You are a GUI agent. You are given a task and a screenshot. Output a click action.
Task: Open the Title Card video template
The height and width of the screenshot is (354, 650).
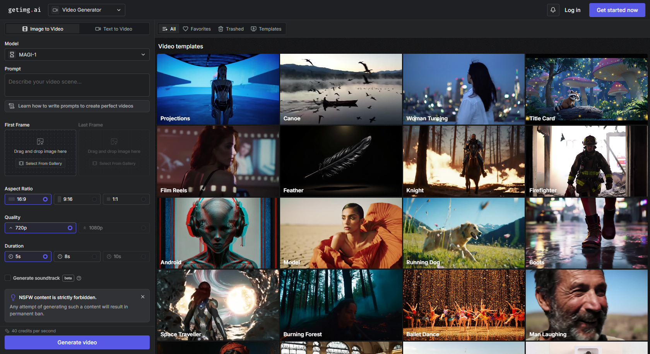pos(587,89)
